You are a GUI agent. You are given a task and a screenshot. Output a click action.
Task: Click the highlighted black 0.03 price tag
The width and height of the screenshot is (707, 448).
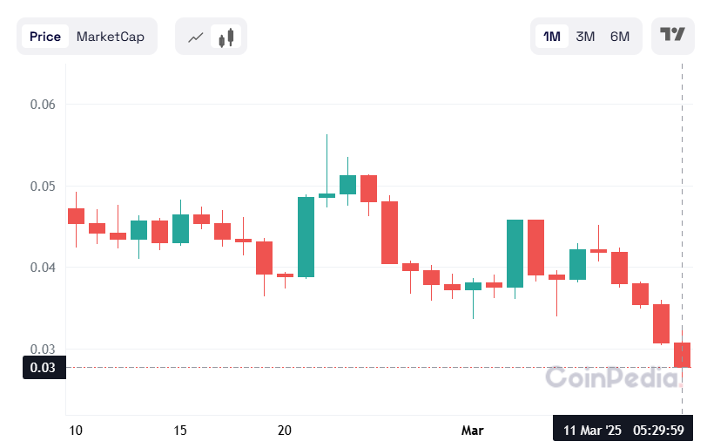[x=43, y=368]
